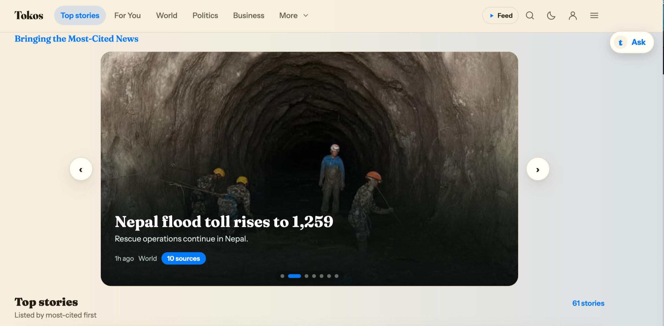Open the 10 sources badge
The image size is (664, 326).
183,258
